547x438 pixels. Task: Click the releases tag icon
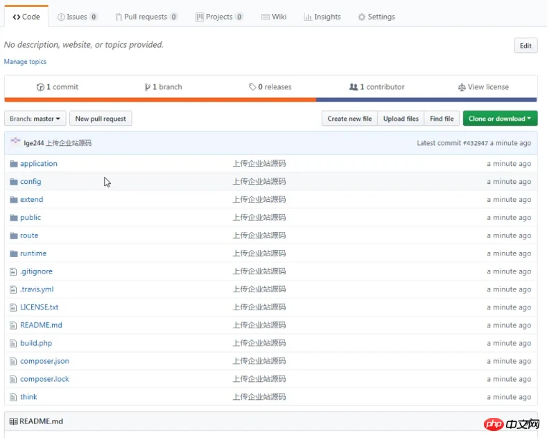(x=252, y=87)
